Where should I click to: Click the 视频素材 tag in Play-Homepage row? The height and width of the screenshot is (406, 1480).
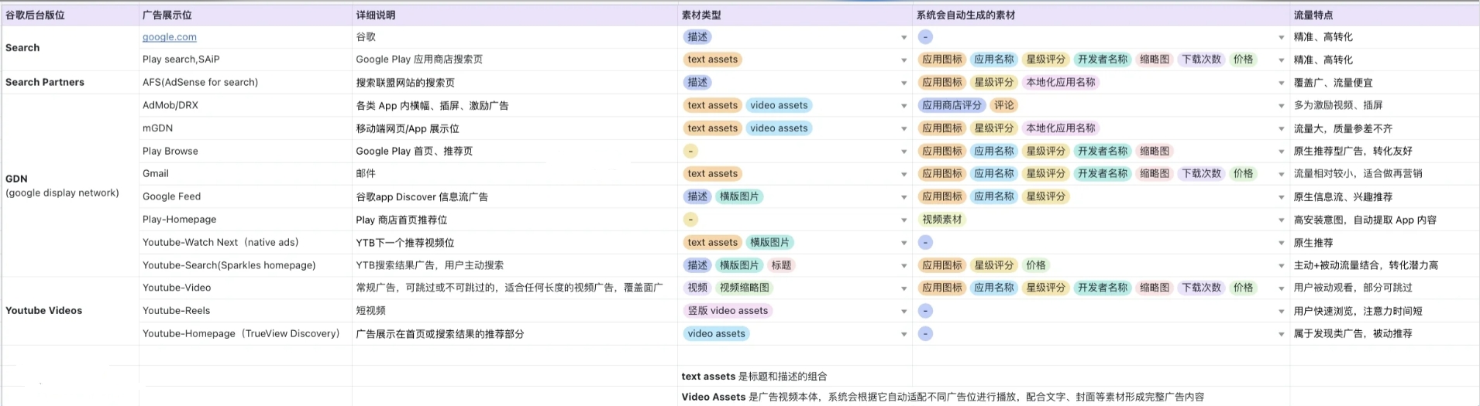tap(941, 220)
